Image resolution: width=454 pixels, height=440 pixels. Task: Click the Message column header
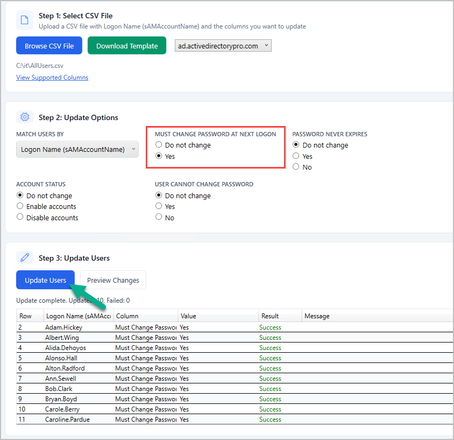tap(378, 316)
